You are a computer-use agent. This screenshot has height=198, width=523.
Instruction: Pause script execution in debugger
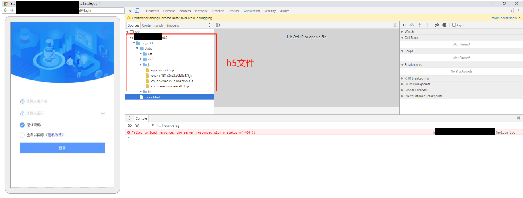pos(404,25)
